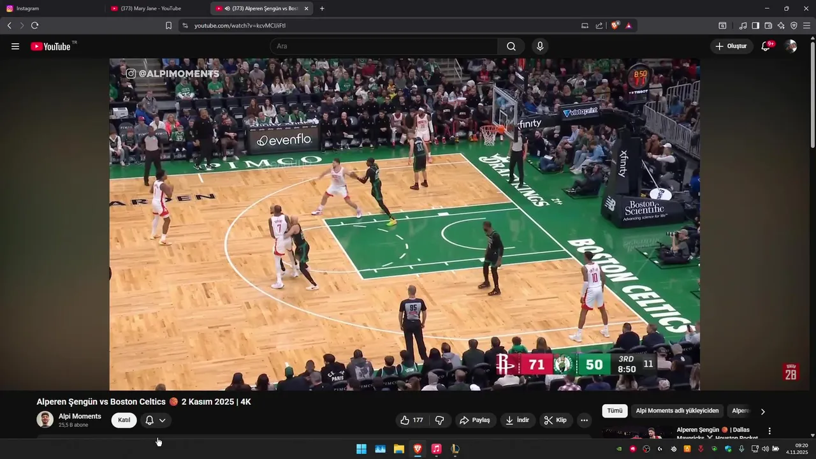Click the Katıl join button
This screenshot has height=459, width=816.
(x=124, y=420)
